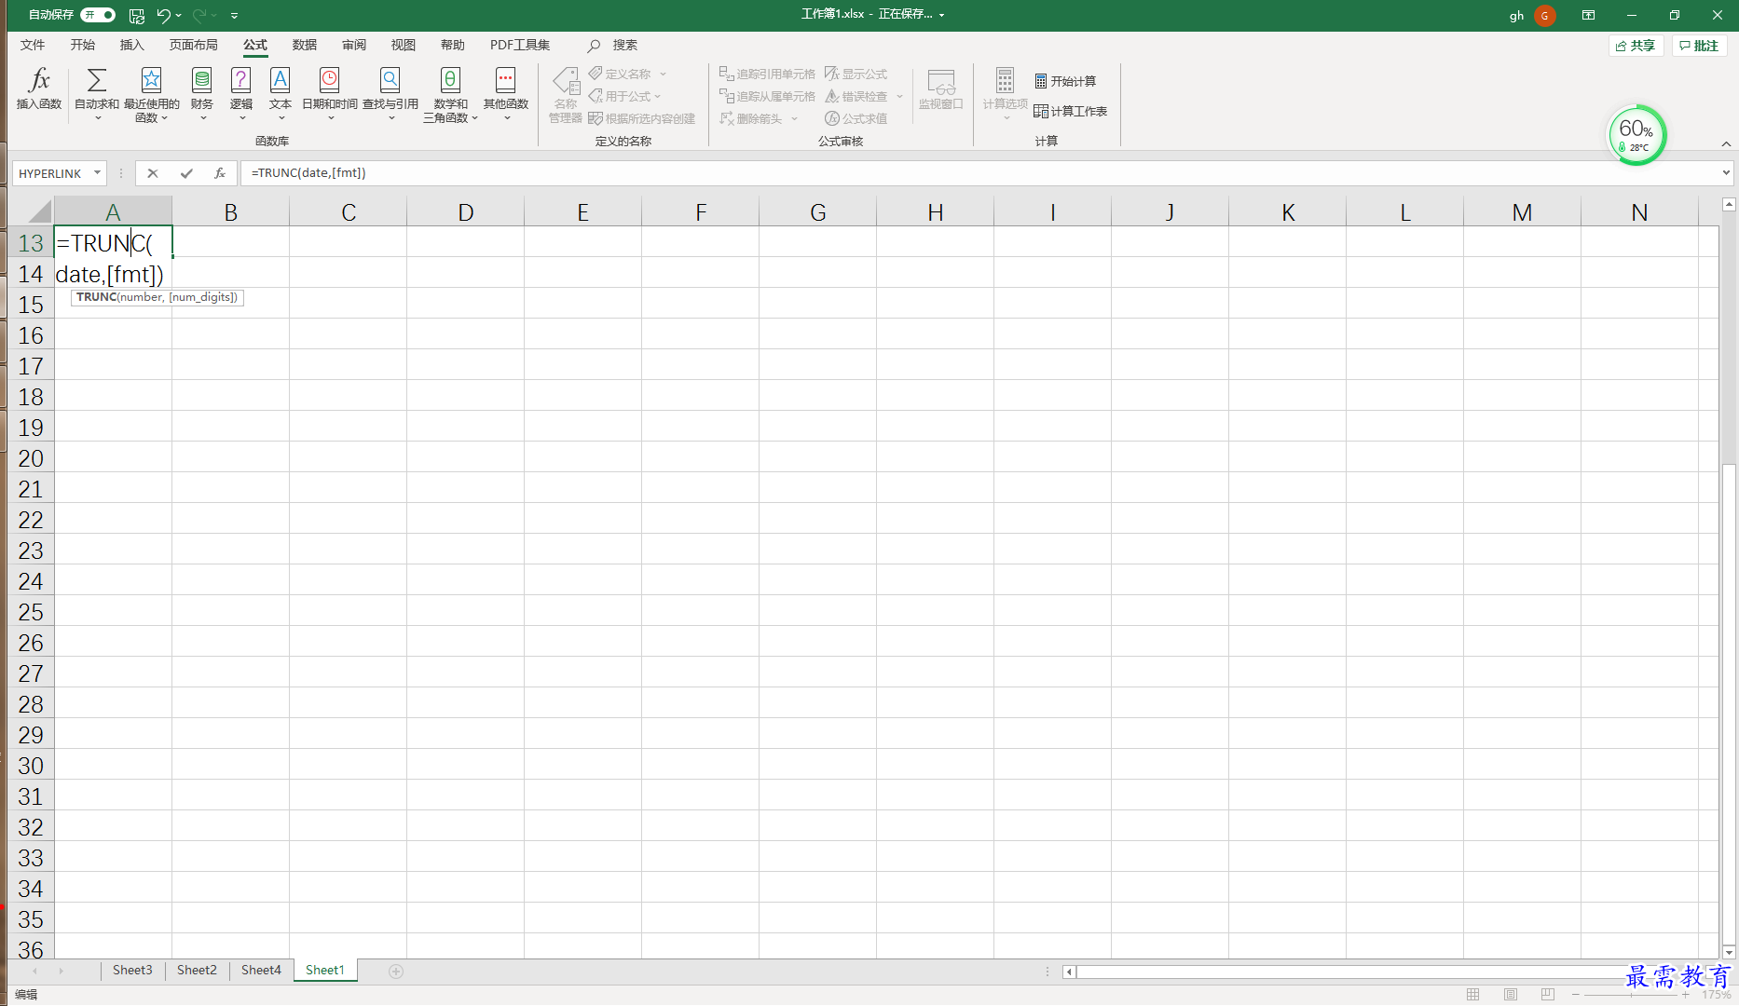Viewport: 1739px width, 1006px height.
Task: Confirm formula with the checkmark
Action: coord(186,173)
